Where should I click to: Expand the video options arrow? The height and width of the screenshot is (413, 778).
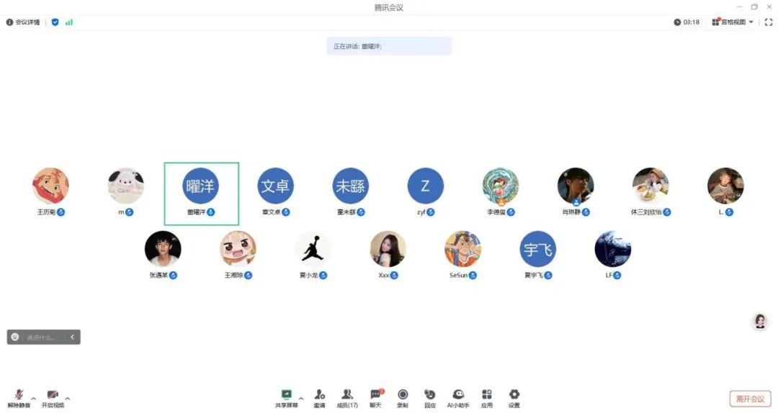pos(68,398)
